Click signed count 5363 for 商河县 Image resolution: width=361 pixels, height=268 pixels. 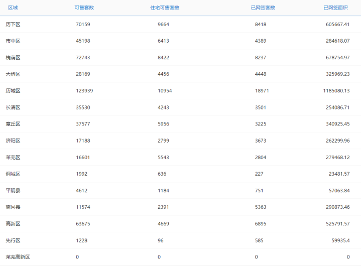(x=261, y=207)
